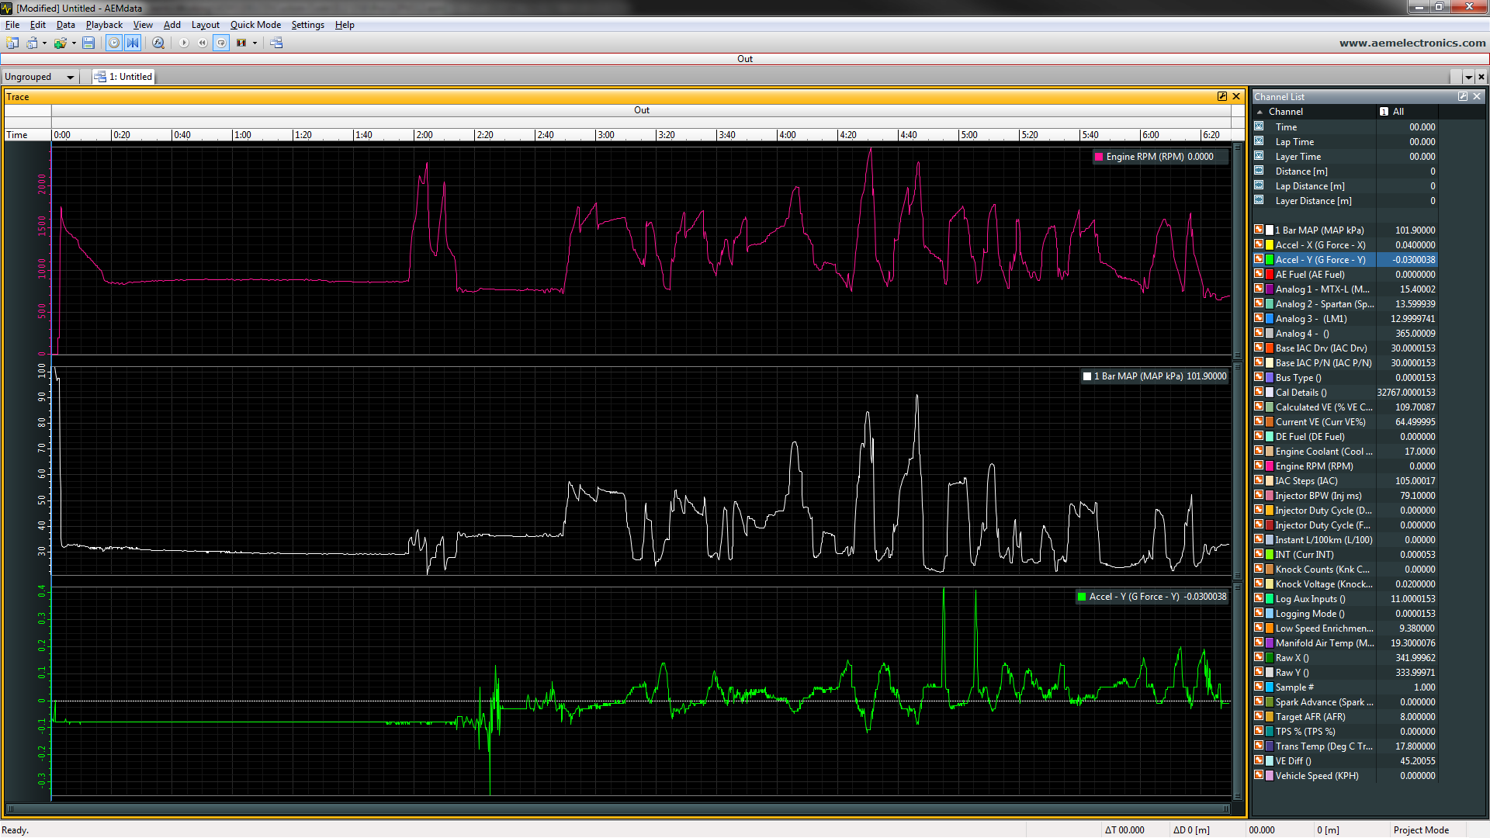Open the dropdown arrow next to trace type icon

tap(255, 43)
